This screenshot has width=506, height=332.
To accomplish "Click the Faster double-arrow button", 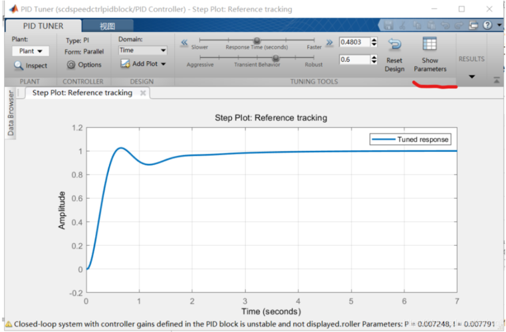I will pyautogui.click(x=328, y=42).
